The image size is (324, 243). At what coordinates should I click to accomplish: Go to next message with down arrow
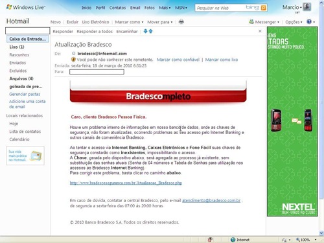pos(145,31)
